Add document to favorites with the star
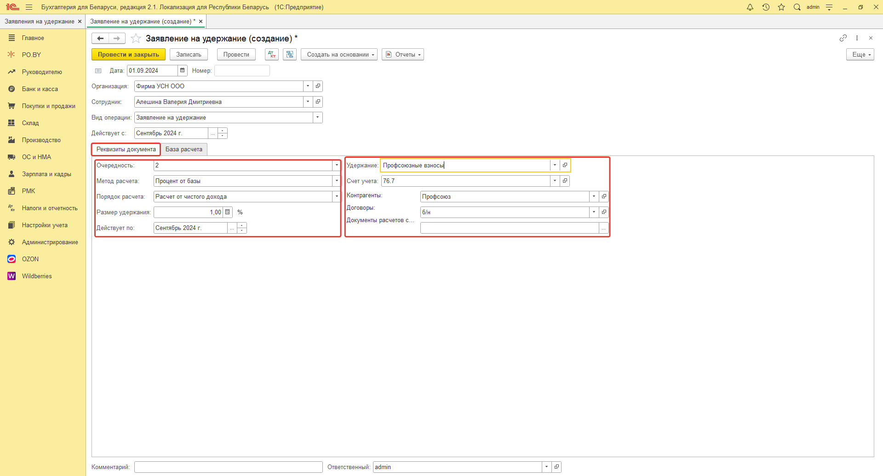 tap(136, 38)
